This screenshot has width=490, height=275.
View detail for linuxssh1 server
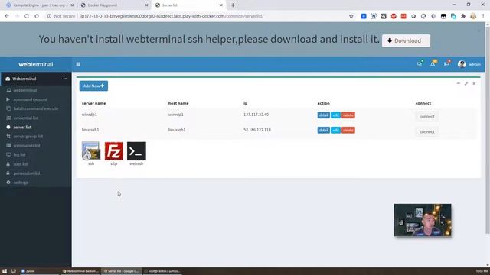click(x=323, y=130)
